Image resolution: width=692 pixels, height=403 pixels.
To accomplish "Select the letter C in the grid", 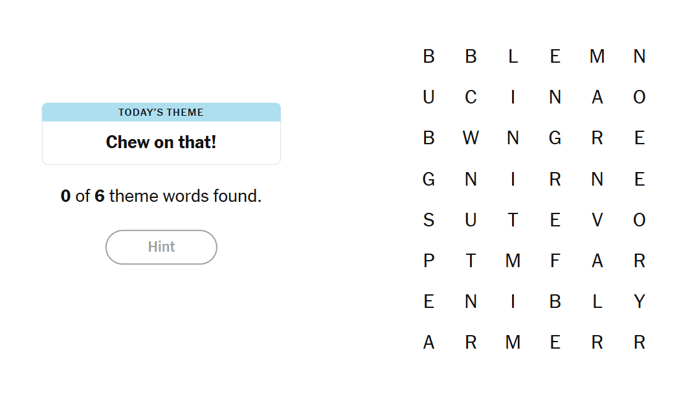I will pos(471,97).
